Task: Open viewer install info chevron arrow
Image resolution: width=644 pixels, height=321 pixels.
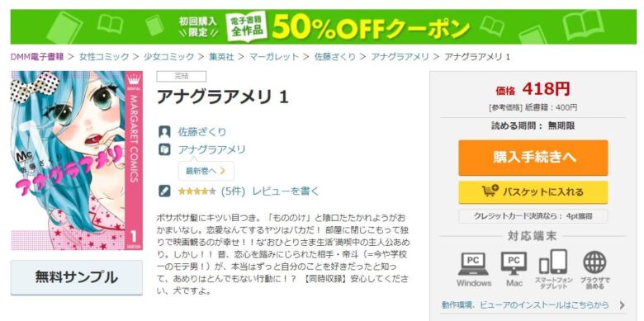Action: coord(623,305)
